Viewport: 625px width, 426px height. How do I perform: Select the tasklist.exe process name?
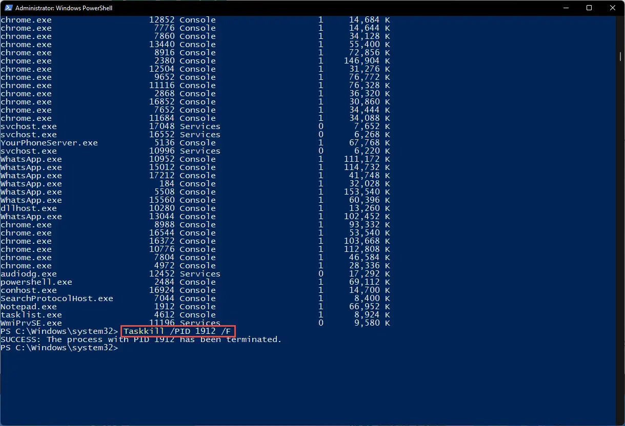(x=31, y=315)
